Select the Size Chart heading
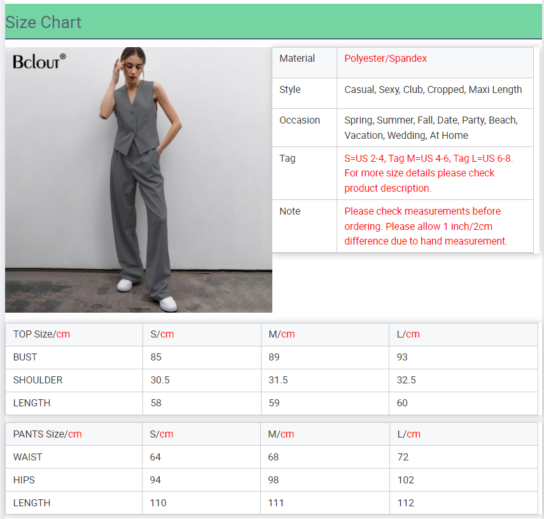Screen dimensions: 544x519 coord(43,22)
